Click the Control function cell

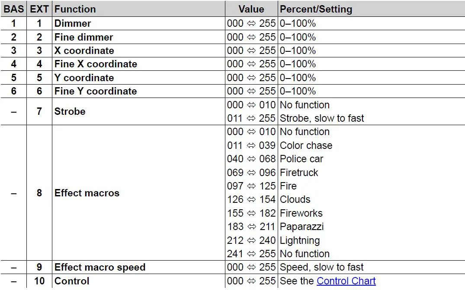[x=72, y=281]
